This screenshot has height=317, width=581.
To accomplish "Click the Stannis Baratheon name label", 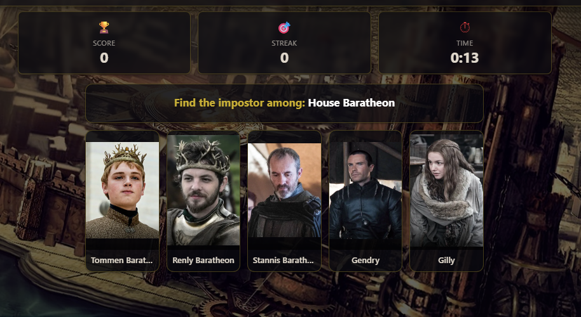I will coord(283,260).
